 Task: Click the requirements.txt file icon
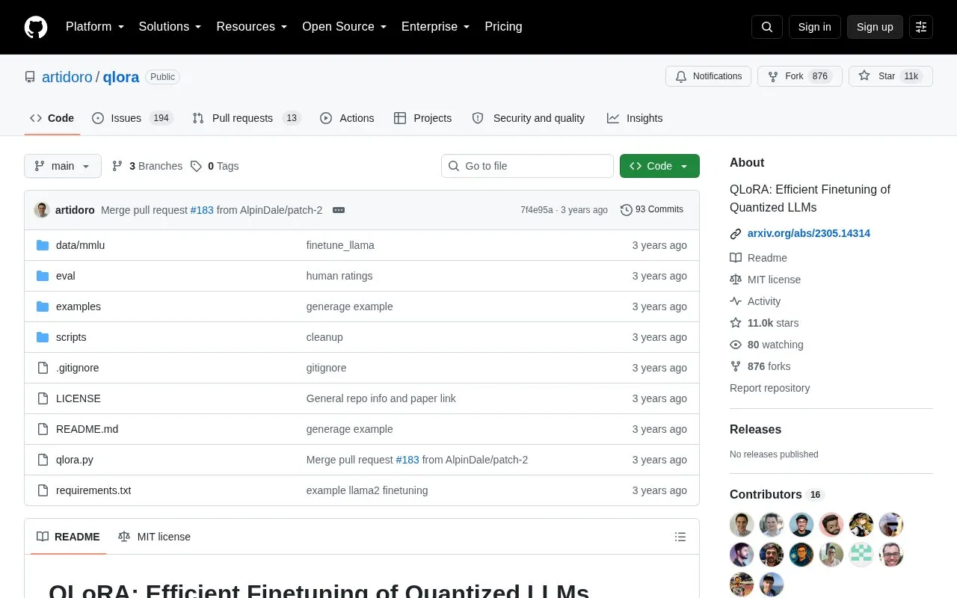point(43,490)
